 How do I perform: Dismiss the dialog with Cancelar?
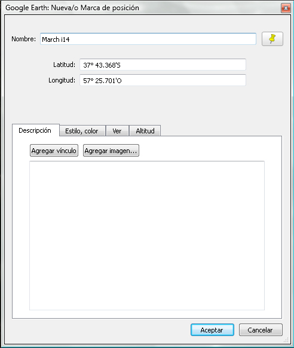(261, 330)
